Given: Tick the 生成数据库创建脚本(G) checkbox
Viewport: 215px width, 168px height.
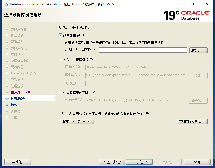Looking at the screenshot, I should [x=61, y=93].
